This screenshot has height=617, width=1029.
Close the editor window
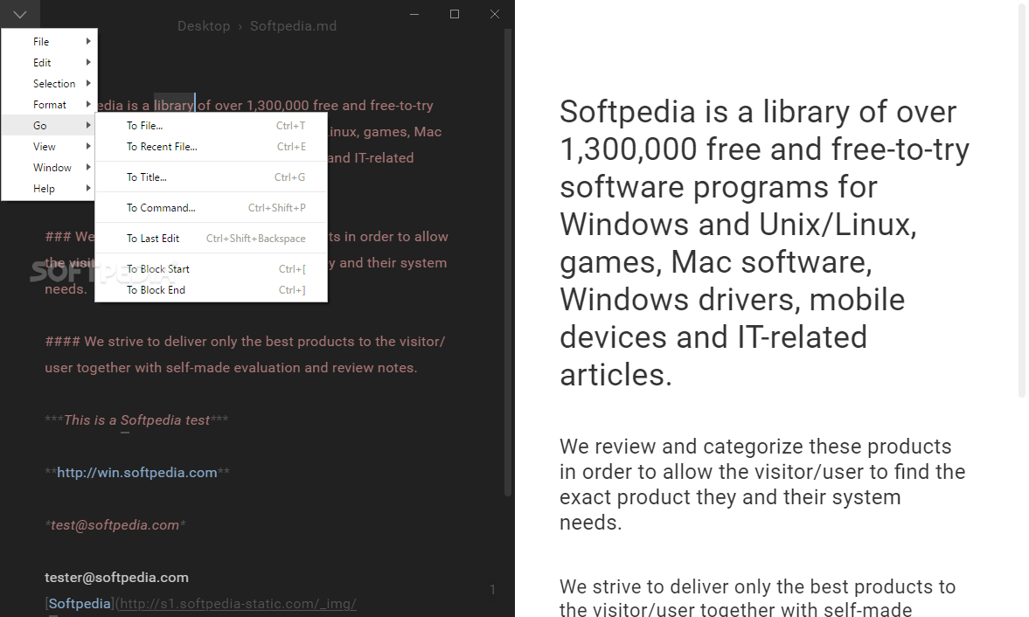(495, 14)
